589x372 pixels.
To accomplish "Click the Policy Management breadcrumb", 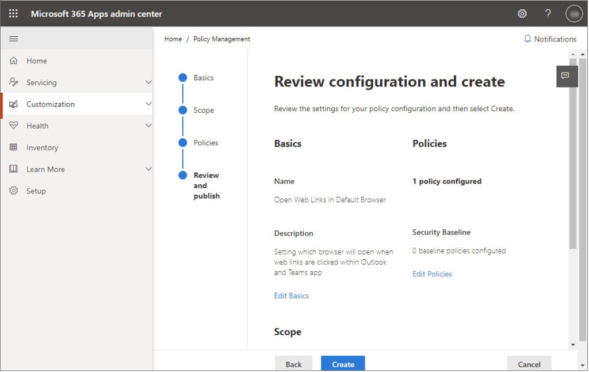I will coord(221,39).
